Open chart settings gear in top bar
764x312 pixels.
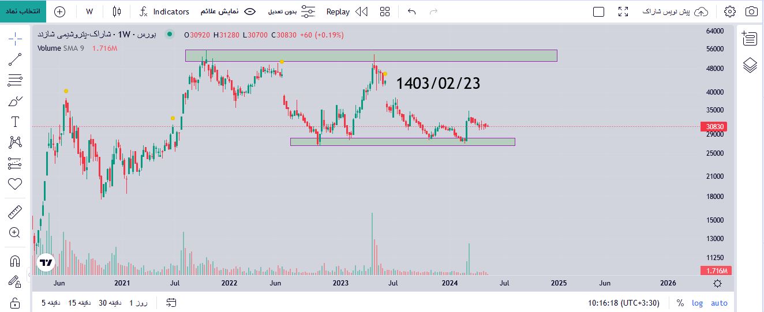click(730, 12)
